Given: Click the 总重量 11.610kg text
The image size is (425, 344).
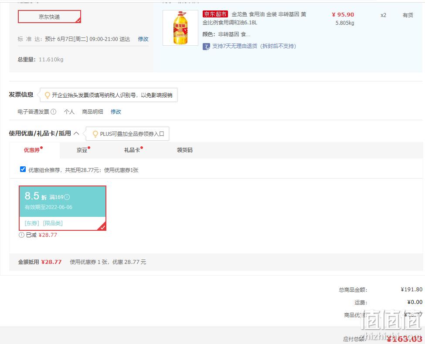Looking at the screenshot, I should click(x=41, y=59).
